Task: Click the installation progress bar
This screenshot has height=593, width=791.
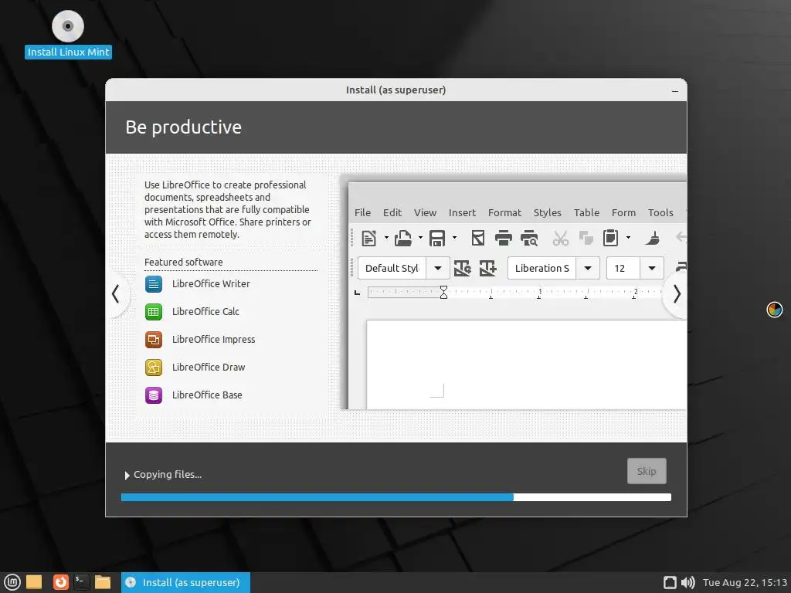Action: click(x=396, y=497)
